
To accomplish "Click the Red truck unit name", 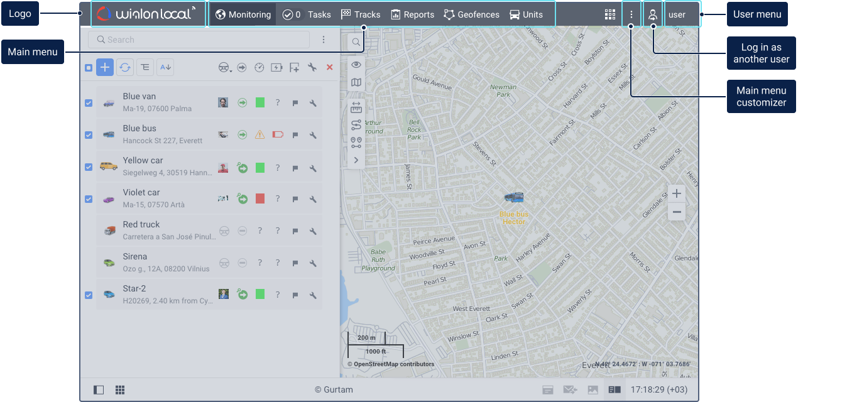I will point(141,224).
